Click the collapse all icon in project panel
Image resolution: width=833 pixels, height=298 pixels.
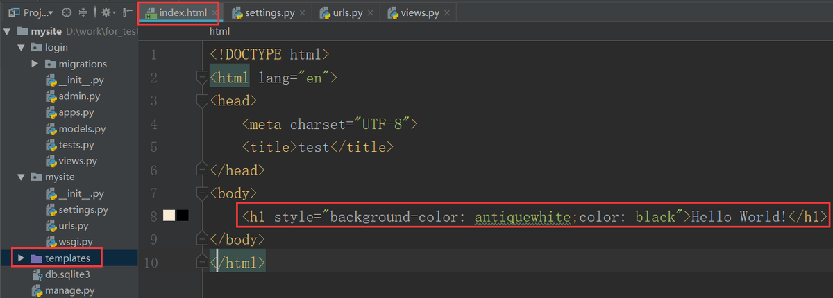coord(84,12)
